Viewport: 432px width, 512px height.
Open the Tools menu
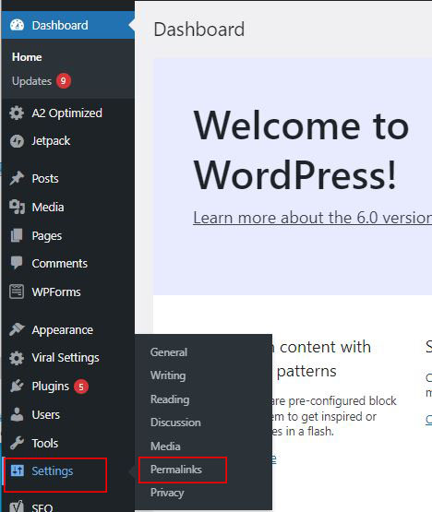pos(44,443)
